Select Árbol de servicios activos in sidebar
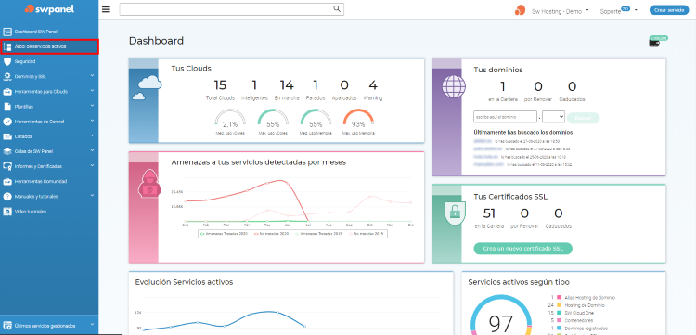This screenshot has width=696, height=335. point(49,46)
